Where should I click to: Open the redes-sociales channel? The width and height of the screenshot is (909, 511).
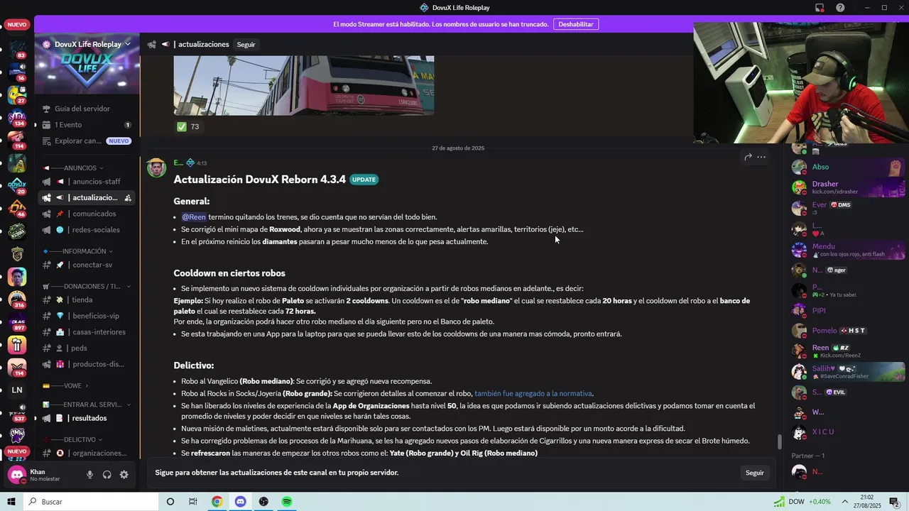coord(87,229)
